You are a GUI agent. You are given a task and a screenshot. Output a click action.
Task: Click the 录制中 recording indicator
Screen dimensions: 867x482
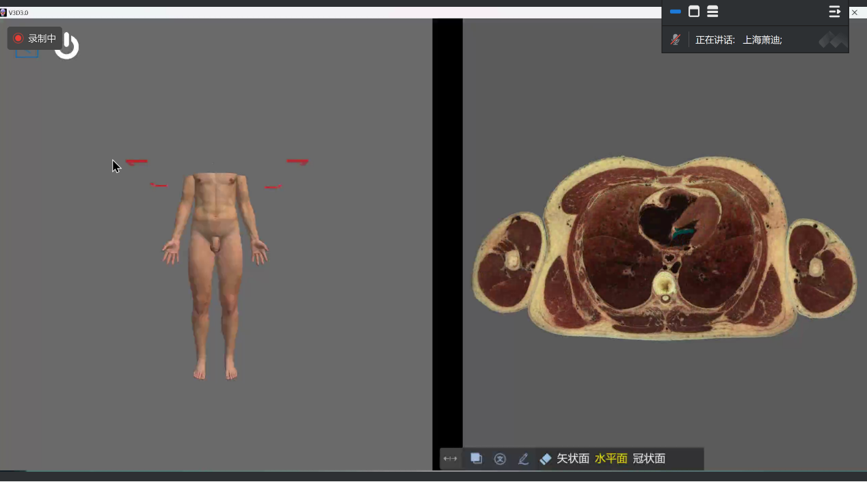click(x=34, y=38)
